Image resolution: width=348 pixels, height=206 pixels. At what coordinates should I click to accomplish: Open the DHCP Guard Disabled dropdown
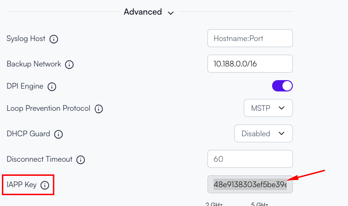tap(264, 133)
